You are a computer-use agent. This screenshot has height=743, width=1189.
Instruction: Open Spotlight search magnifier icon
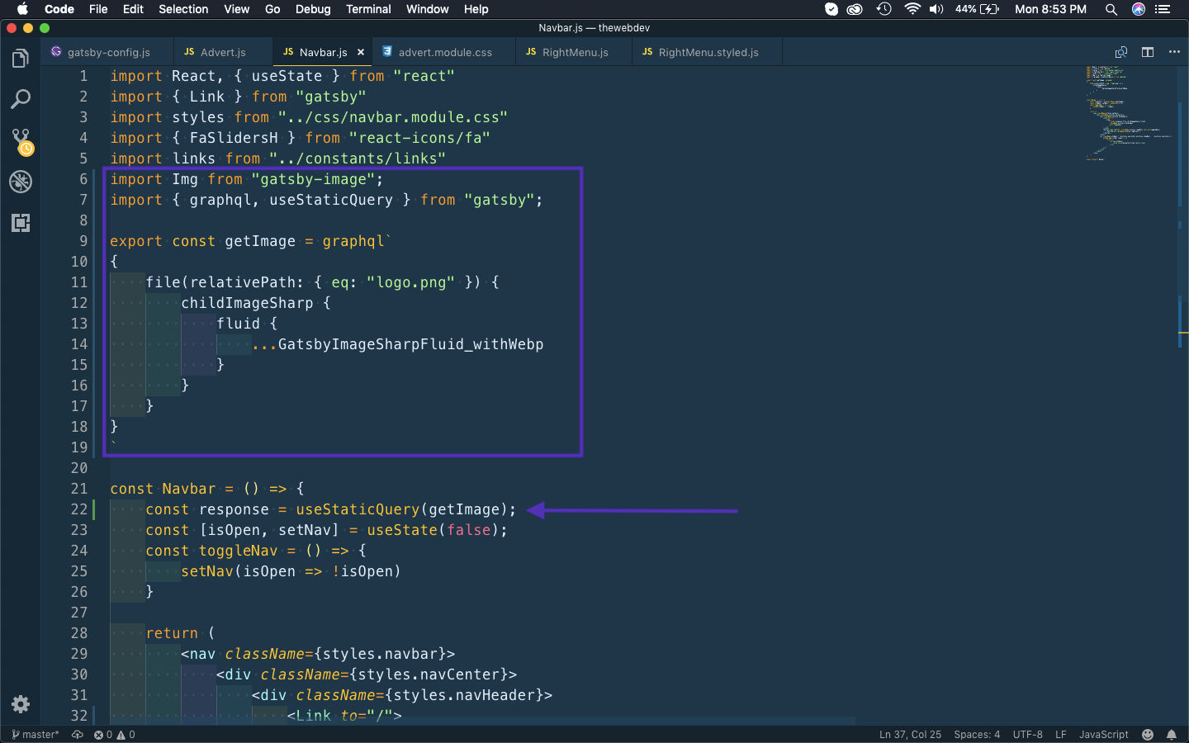(x=1111, y=9)
